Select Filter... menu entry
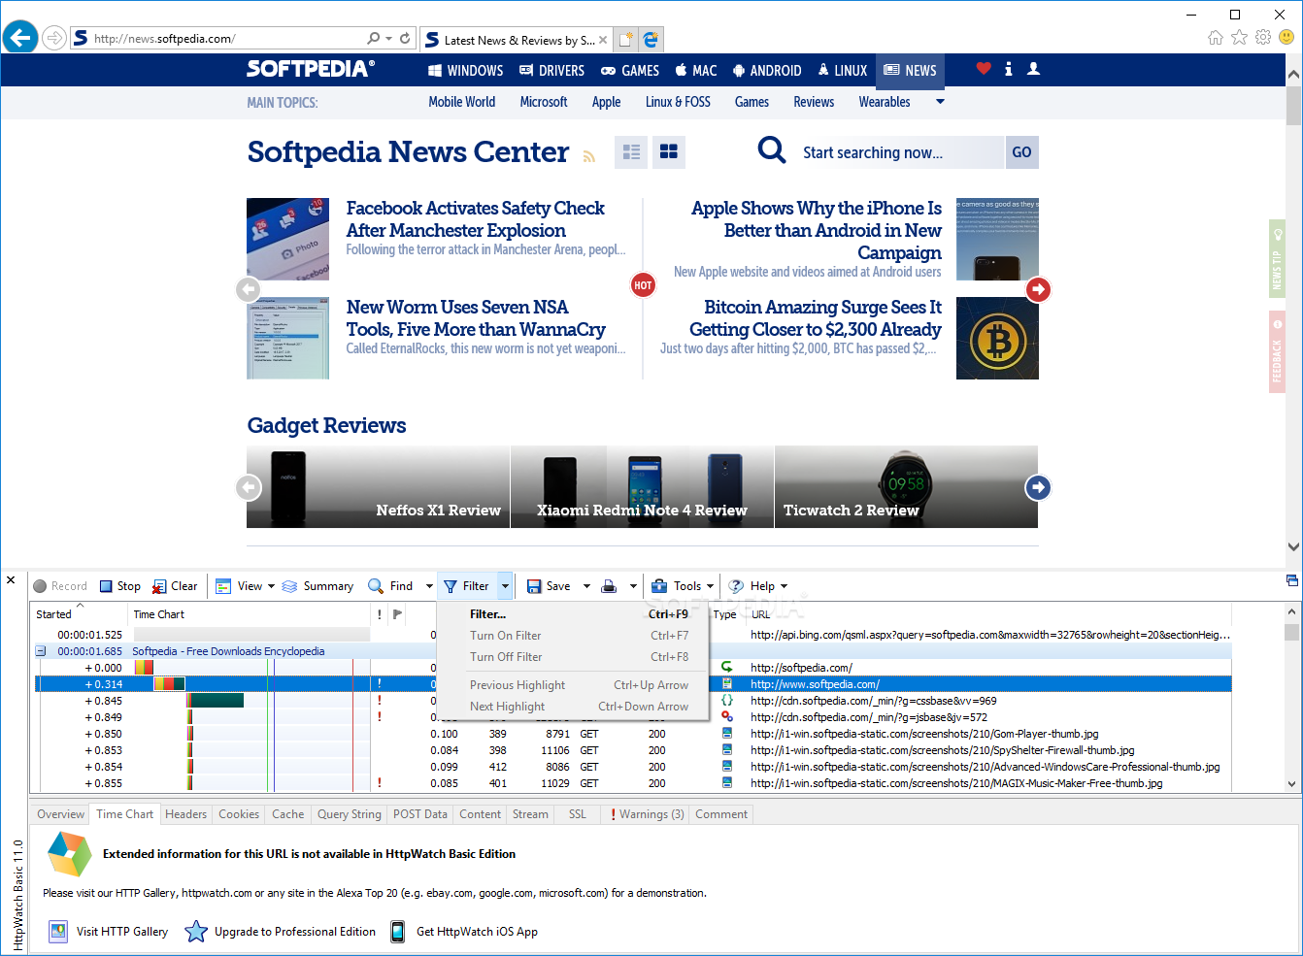Image resolution: width=1303 pixels, height=956 pixels. click(x=574, y=614)
